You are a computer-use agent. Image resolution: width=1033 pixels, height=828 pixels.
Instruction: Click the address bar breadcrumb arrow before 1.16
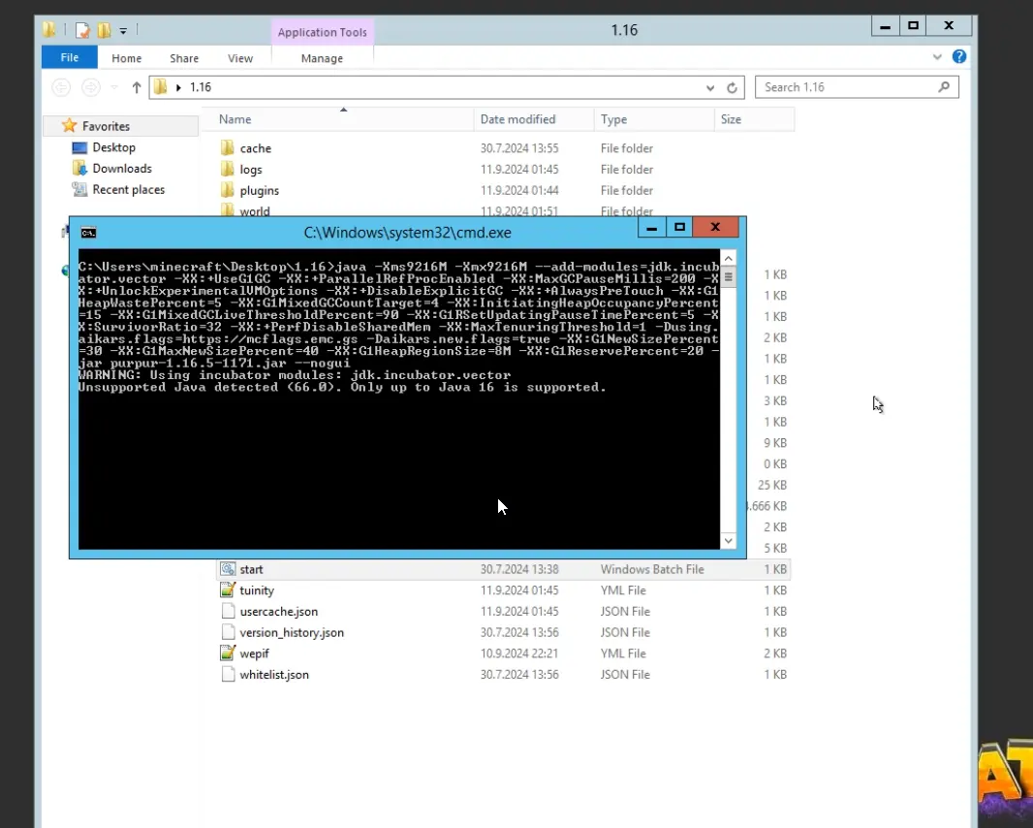pos(178,87)
